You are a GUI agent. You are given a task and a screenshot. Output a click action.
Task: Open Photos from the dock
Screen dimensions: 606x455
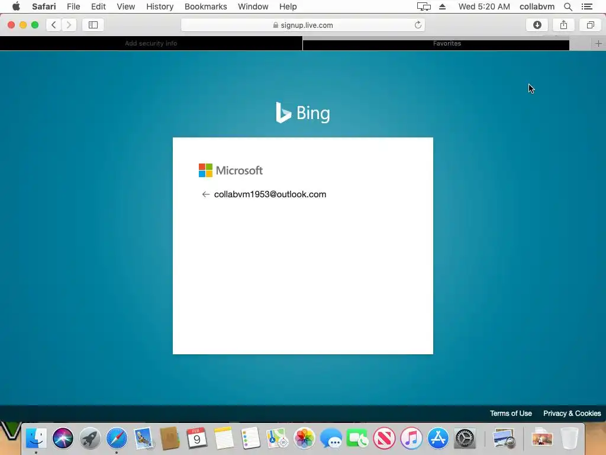coord(304,438)
